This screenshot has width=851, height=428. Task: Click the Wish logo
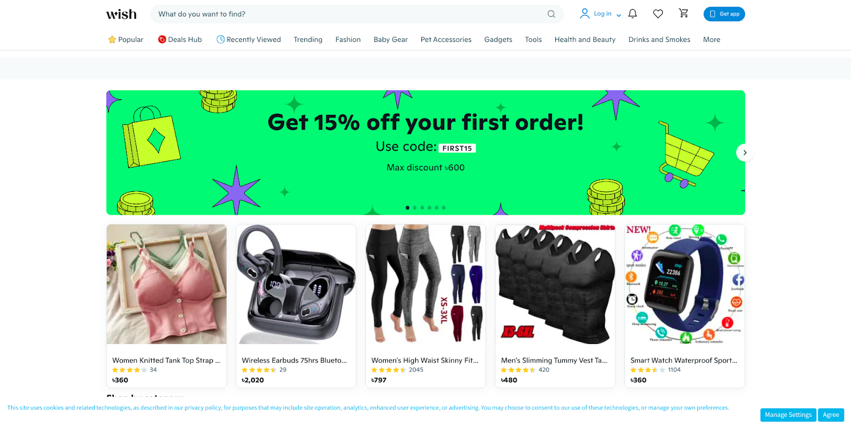tap(121, 14)
